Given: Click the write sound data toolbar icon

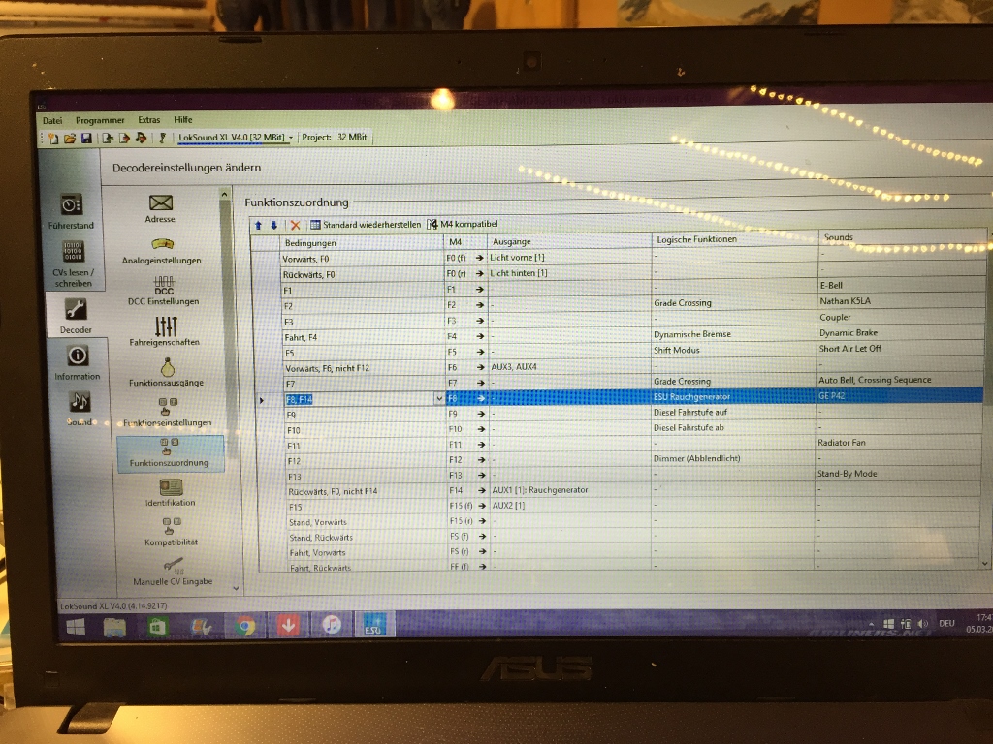Looking at the screenshot, I should click(x=141, y=138).
